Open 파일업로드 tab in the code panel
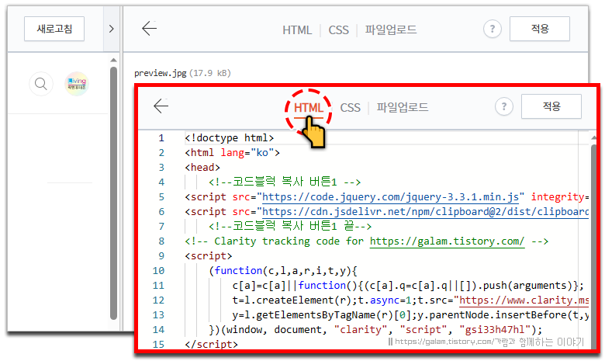Screen dimensions: 605x361 click(x=403, y=107)
